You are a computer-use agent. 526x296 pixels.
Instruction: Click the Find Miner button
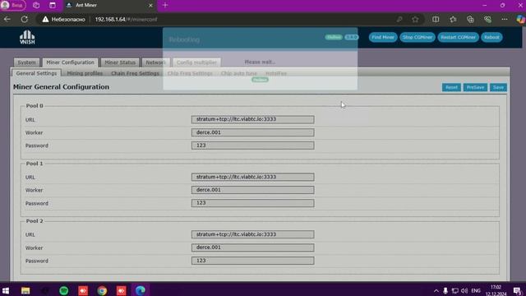pos(383,37)
